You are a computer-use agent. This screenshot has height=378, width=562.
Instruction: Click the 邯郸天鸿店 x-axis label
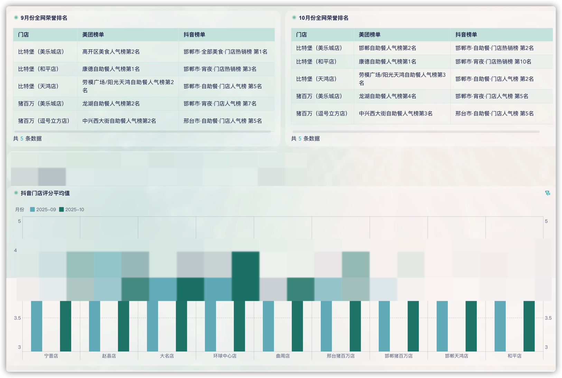coord(457,356)
